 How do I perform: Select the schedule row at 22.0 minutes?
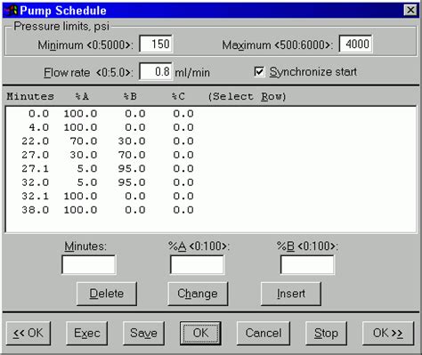tap(211, 141)
